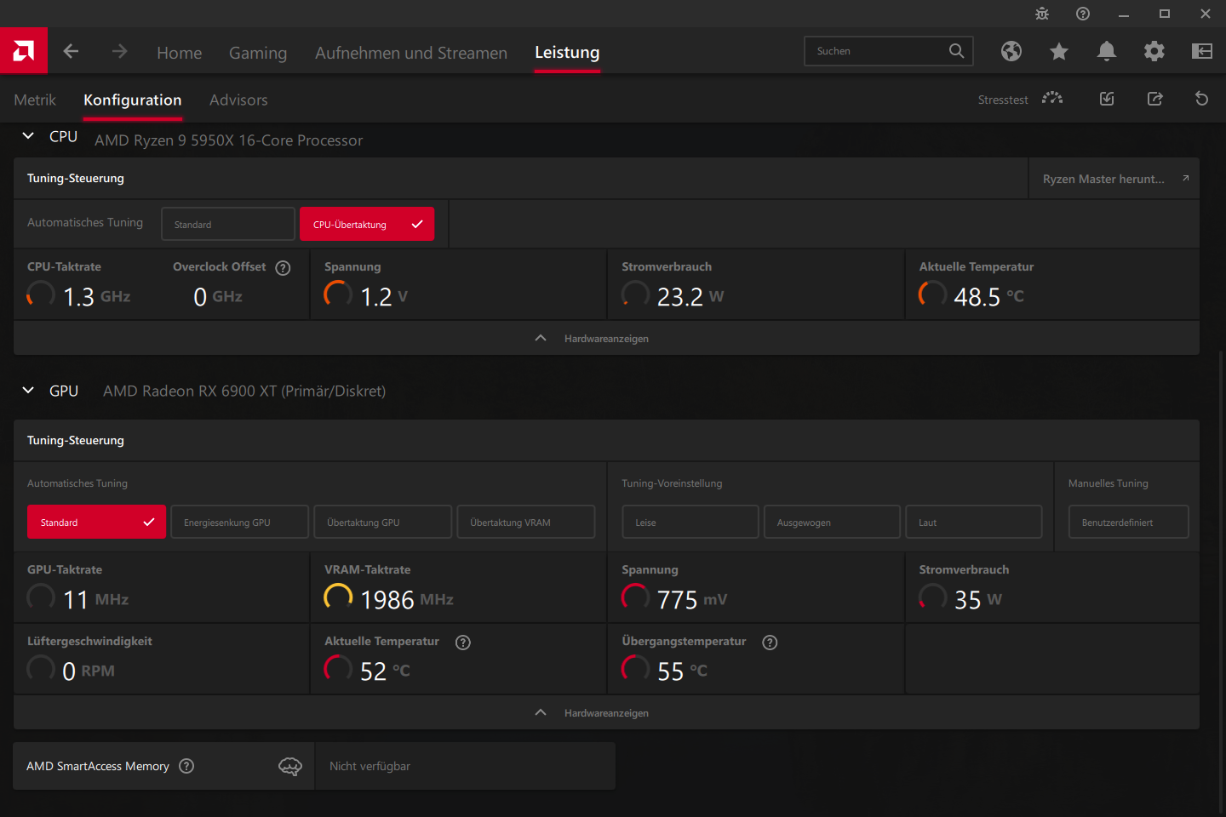Viewport: 1226px width, 817px height.
Task: Select Übertaktung GPU option
Action: coord(382,522)
